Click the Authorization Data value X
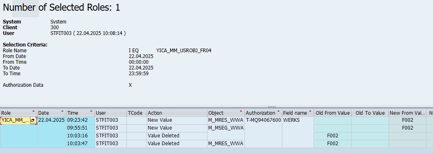Viewport: 433px width, 153px height. (130, 85)
